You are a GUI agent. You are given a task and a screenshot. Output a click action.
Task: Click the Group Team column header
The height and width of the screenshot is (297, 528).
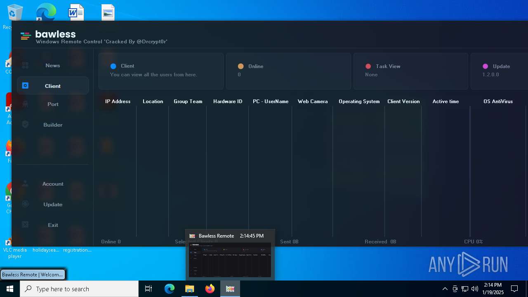click(x=188, y=101)
